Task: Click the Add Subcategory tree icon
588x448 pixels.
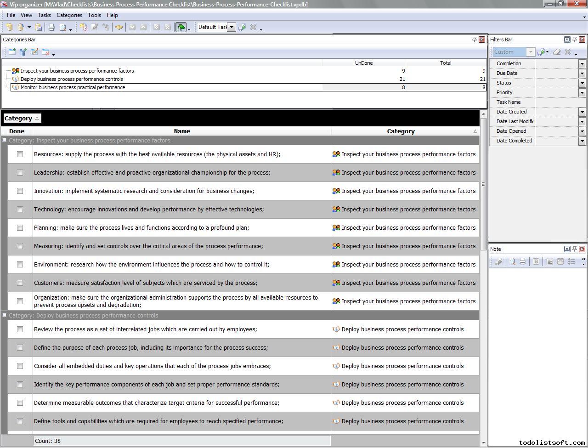Action: pos(23,52)
